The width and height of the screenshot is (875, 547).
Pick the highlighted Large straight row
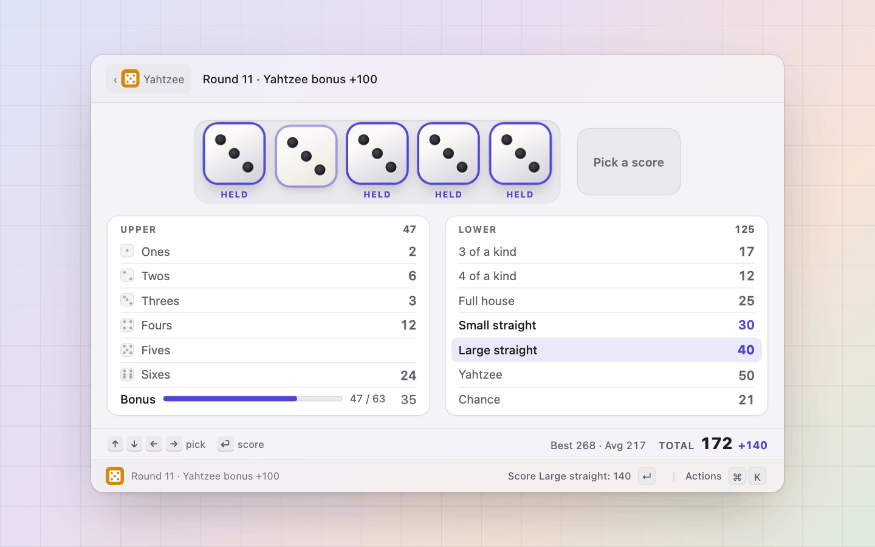pyautogui.click(x=606, y=350)
